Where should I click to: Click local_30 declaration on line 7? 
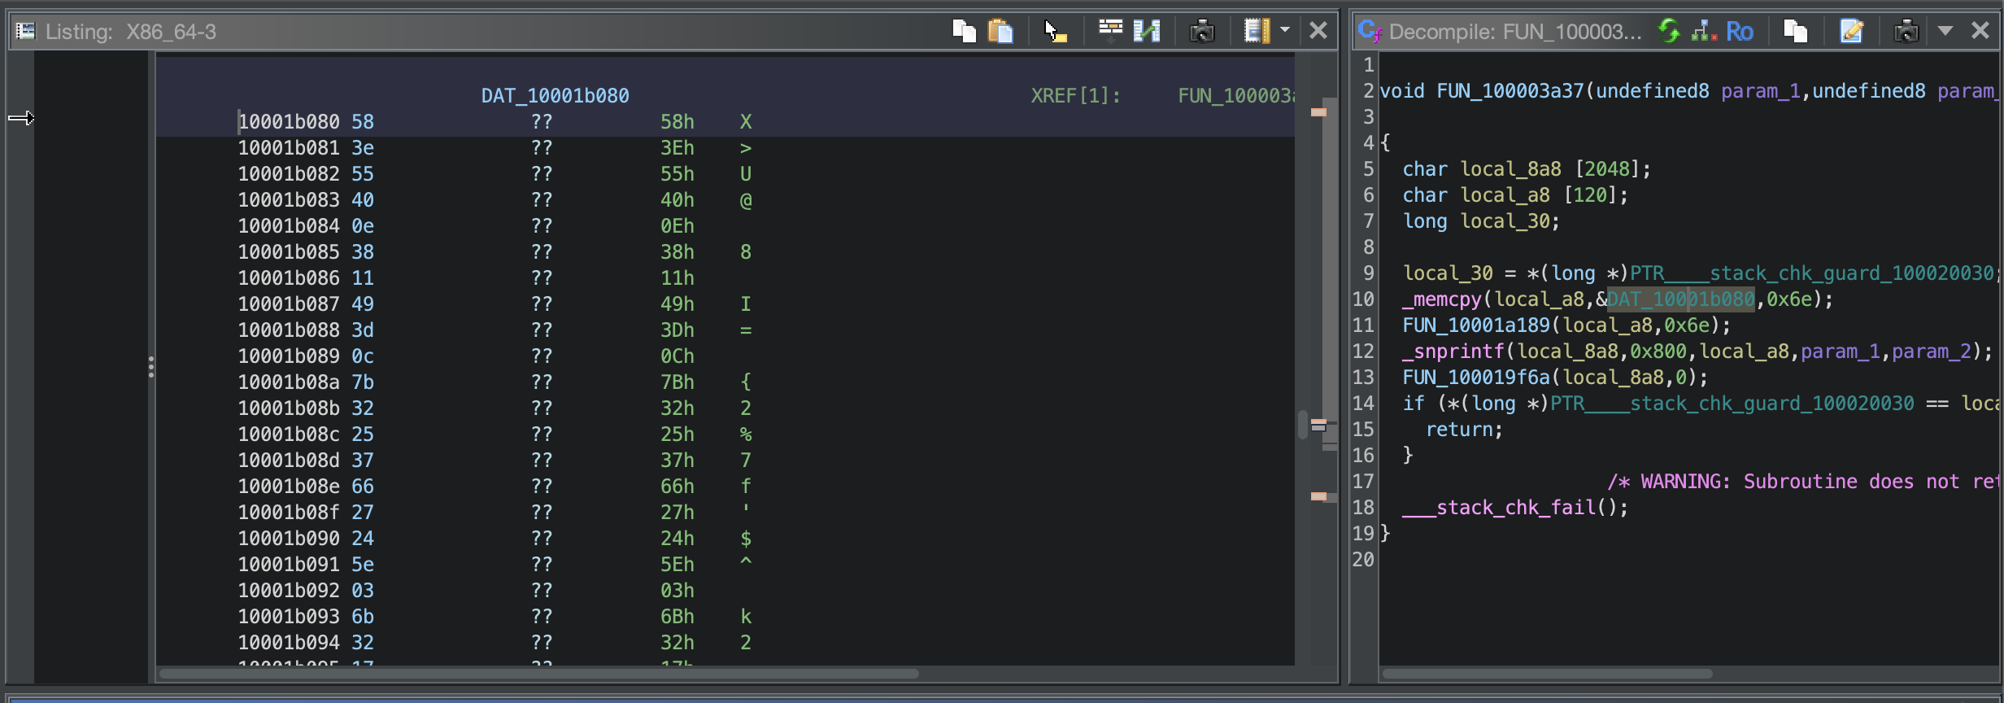(1505, 221)
